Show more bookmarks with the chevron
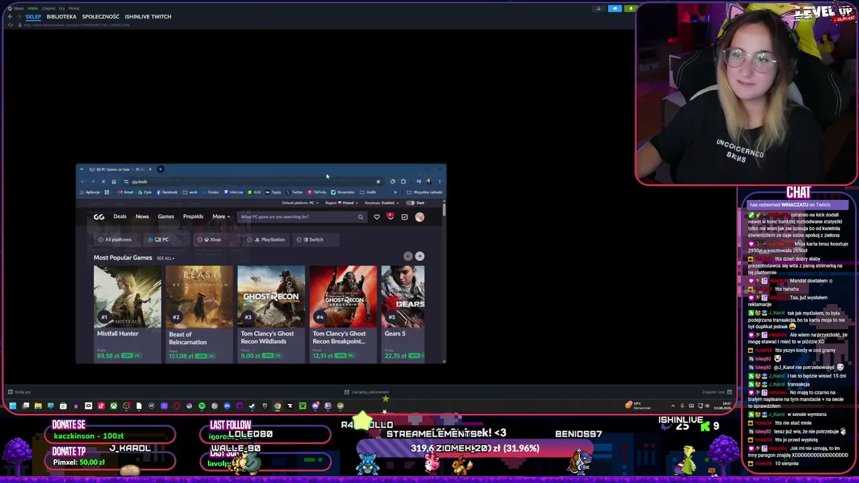 (395, 193)
